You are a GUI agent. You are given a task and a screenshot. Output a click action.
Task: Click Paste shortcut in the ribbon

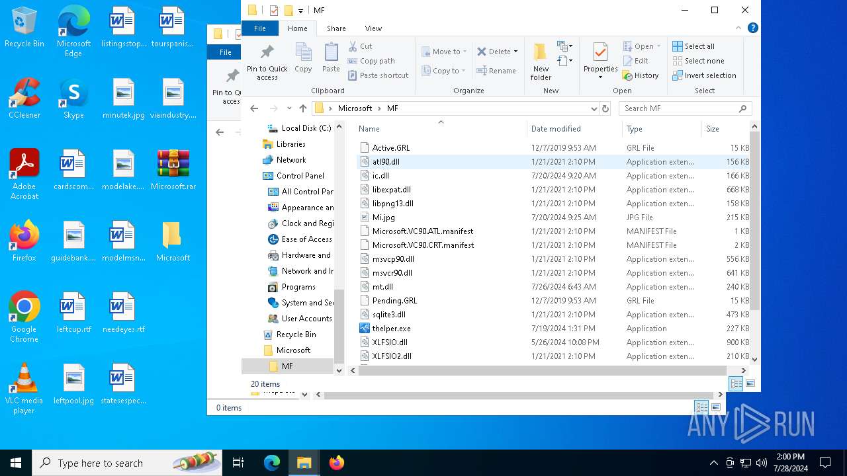378,75
